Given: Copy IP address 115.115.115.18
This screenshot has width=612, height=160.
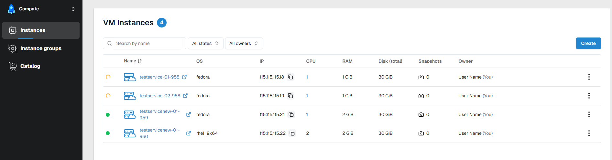Looking at the screenshot, I should coord(290,77).
